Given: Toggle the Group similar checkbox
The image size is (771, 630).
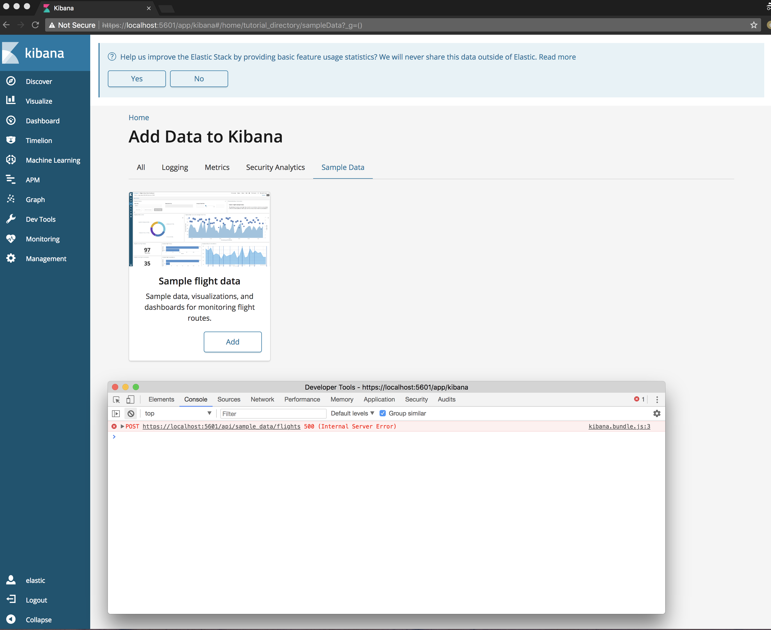Looking at the screenshot, I should (382, 413).
